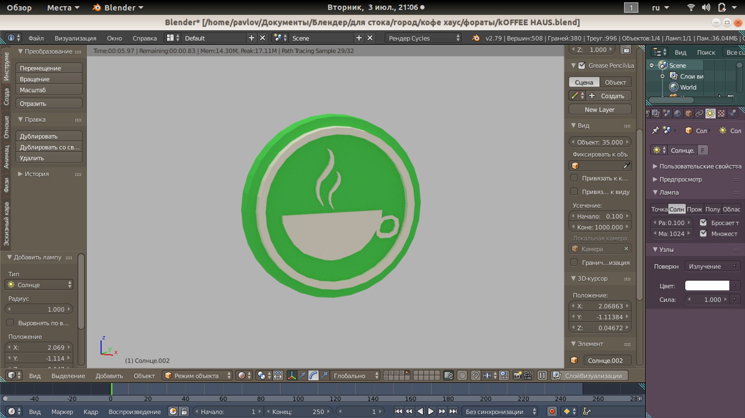Play the animation forward
The width and height of the screenshot is (745, 418).
point(431,411)
